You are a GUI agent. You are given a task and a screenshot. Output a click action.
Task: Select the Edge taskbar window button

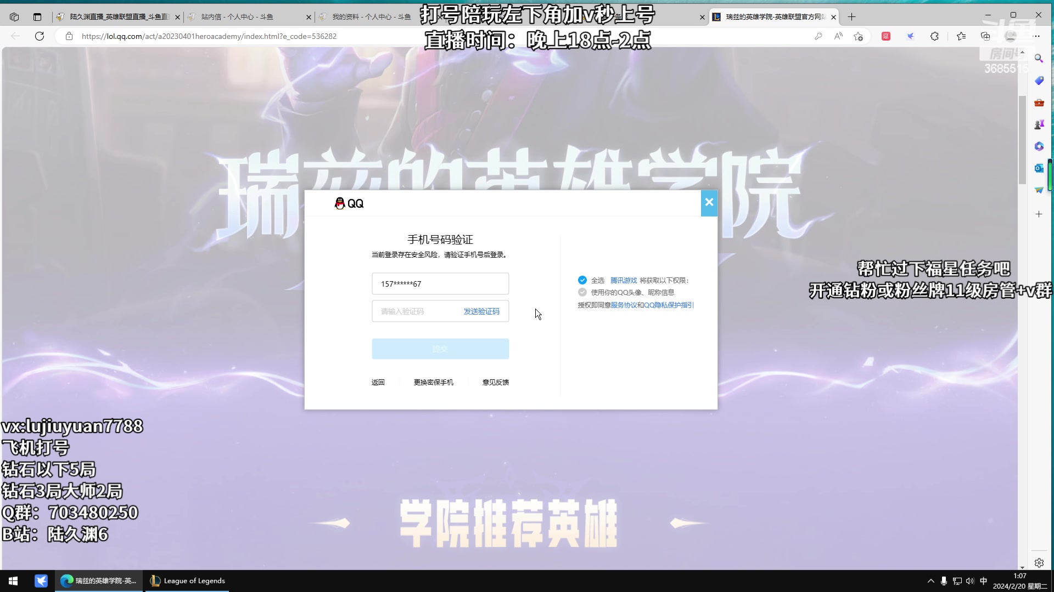pos(99,581)
